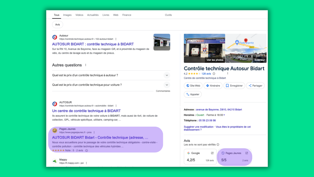The height and width of the screenshot is (177, 314).
Task: Click the red map pin marker
Action: click(246, 41)
